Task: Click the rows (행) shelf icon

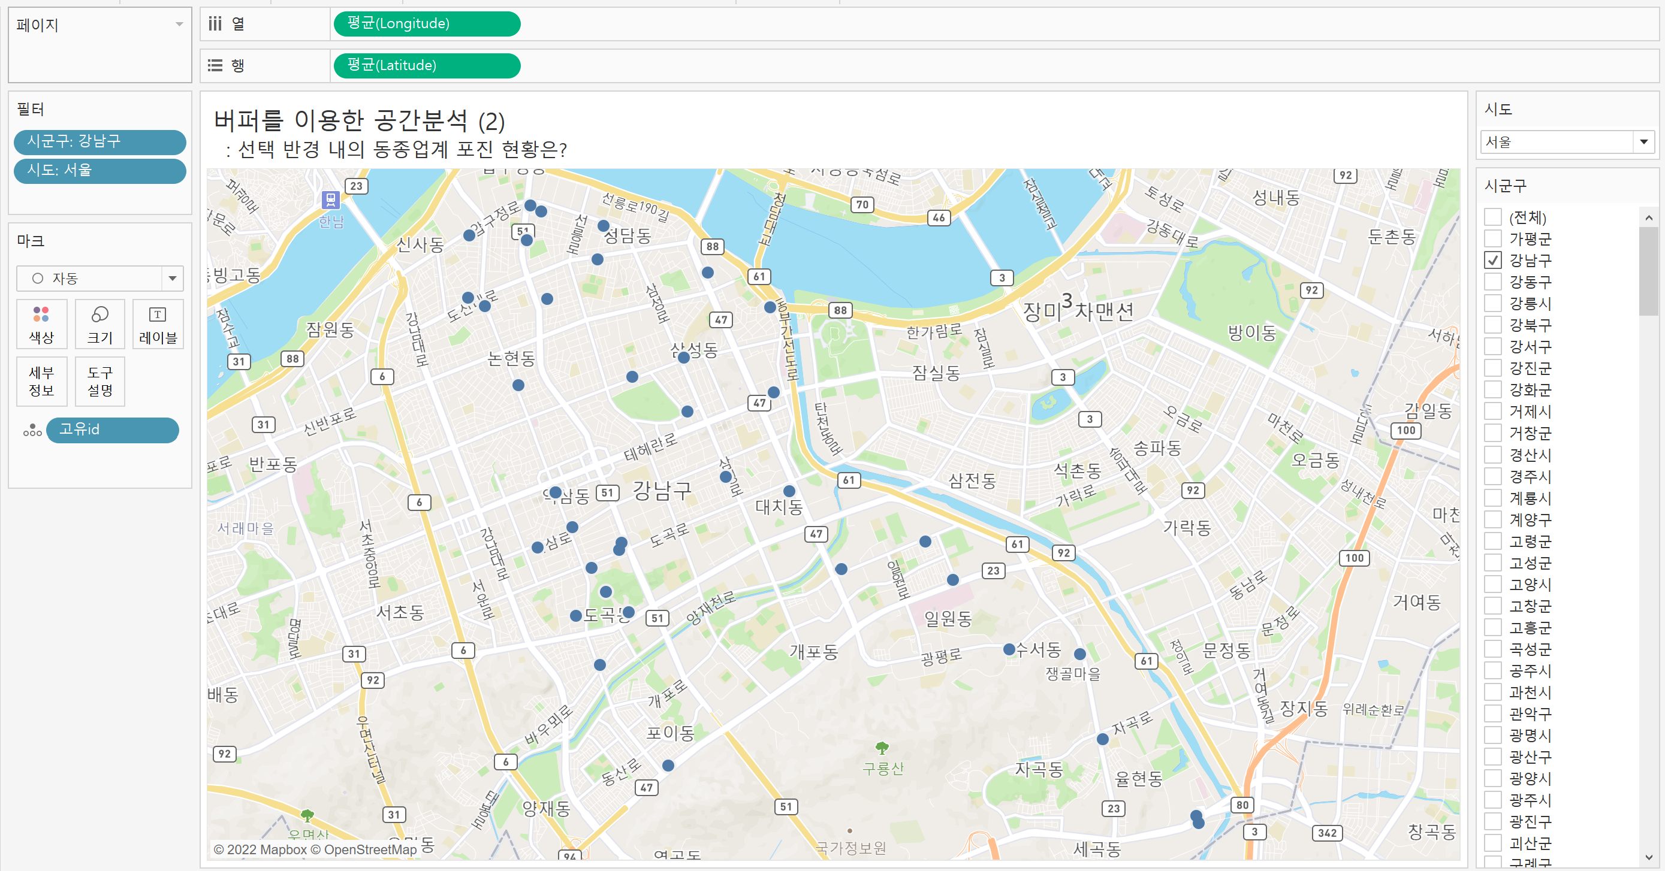Action: [215, 65]
